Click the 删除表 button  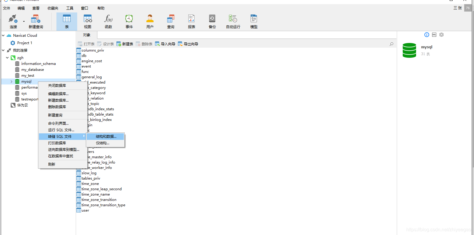pos(144,44)
